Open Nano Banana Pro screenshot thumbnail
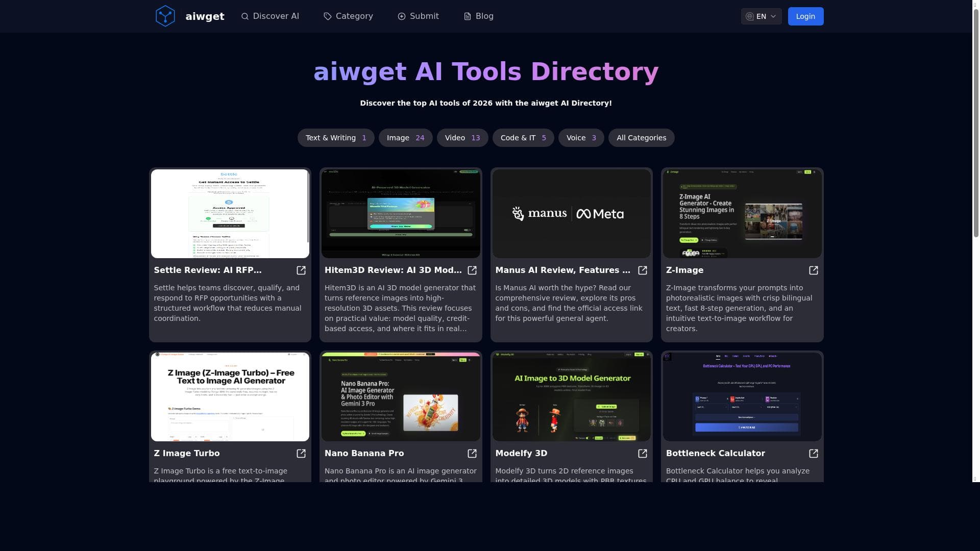Viewport: 980px width, 551px height. pos(401,397)
